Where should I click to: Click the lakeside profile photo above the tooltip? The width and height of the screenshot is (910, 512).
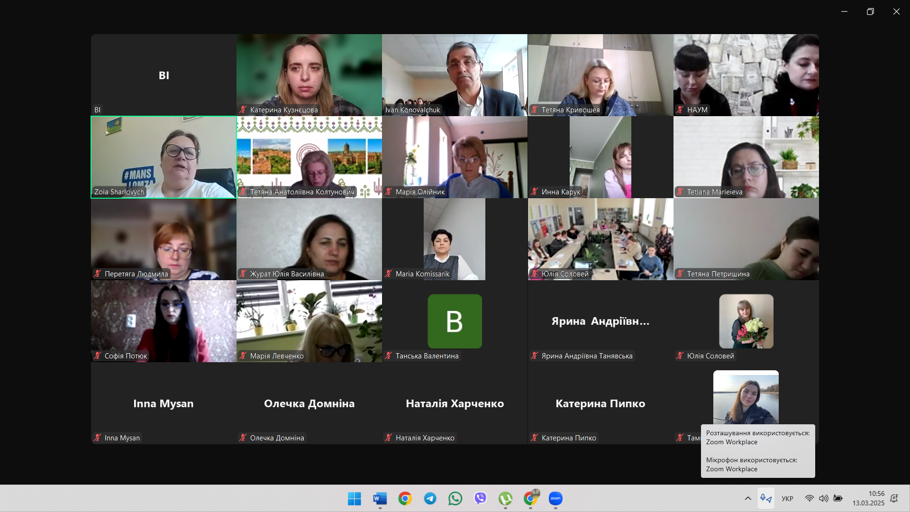pyautogui.click(x=746, y=397)
